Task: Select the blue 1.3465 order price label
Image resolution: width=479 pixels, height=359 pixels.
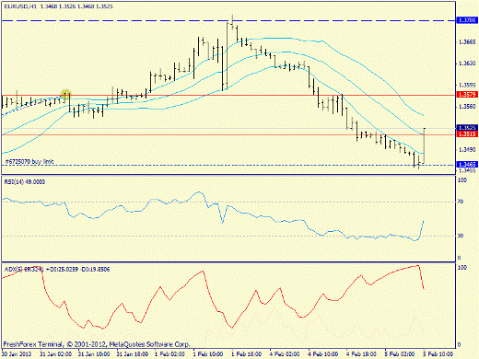Action: click(467, 165)
